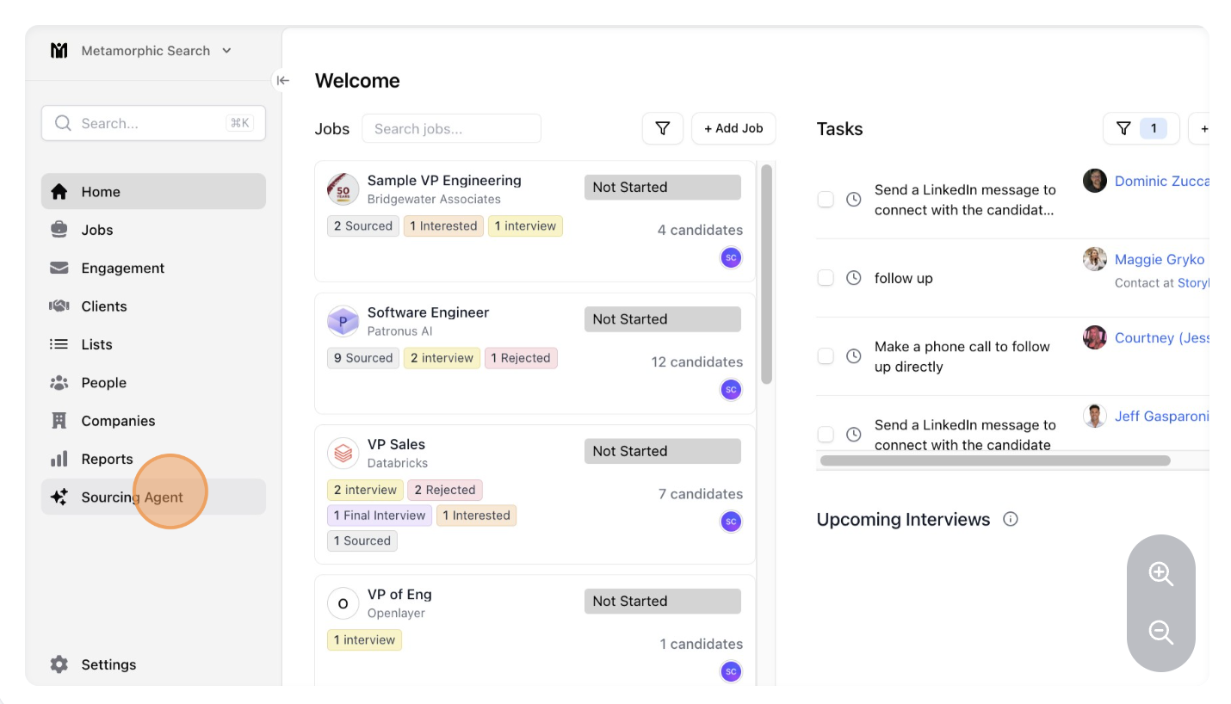The width and height of the screenshot is (1231, 704).
Task: Open the Jobs filter funnel icon
Action: point(663,128)
